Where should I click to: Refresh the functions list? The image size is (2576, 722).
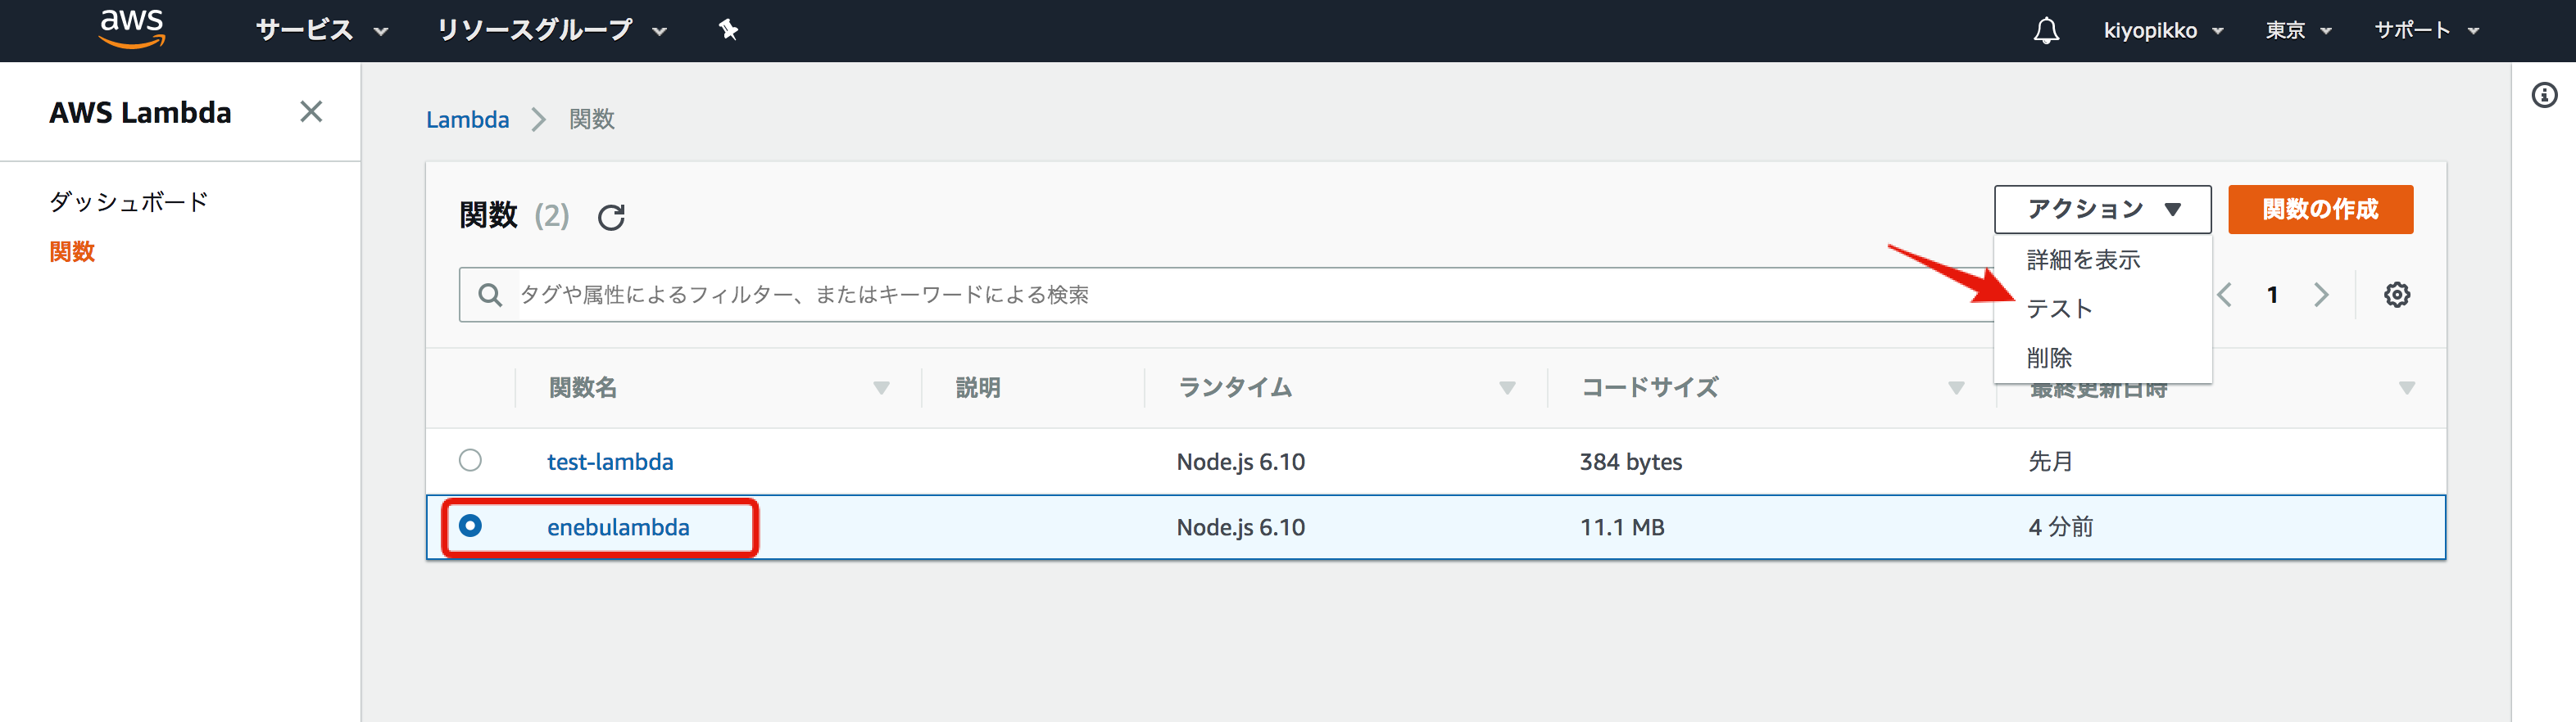click(x=611, y=217)
